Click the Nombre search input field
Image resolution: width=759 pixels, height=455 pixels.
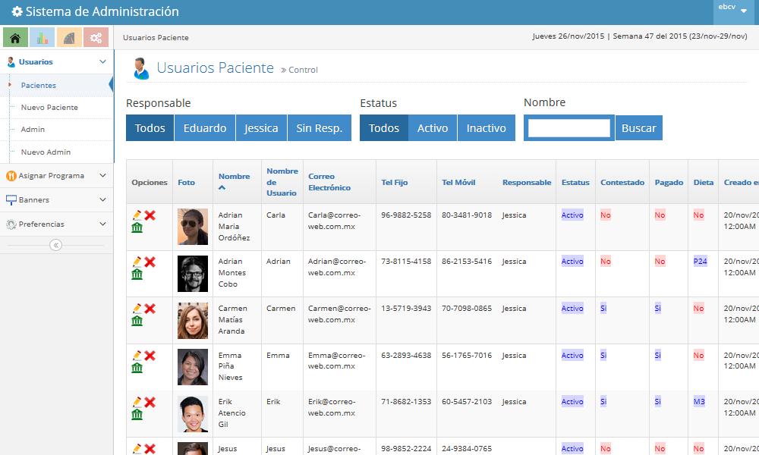tap(569, 128)
